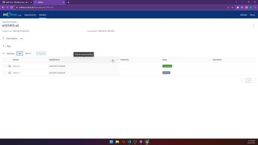Click the Description column header

(x=217, y=60)
